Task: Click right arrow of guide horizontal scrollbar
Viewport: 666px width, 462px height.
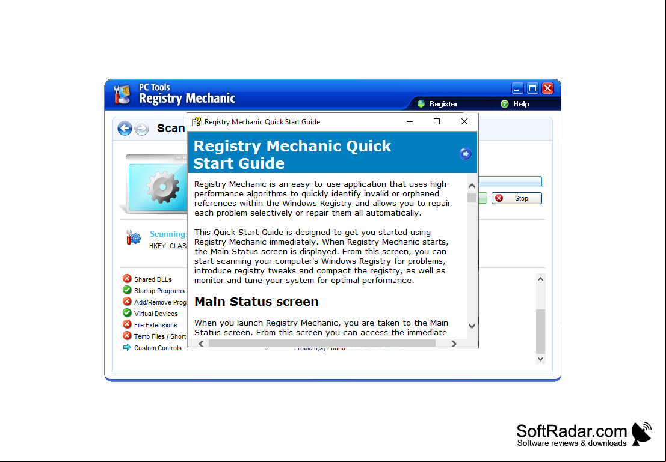Action: point(454,344)
